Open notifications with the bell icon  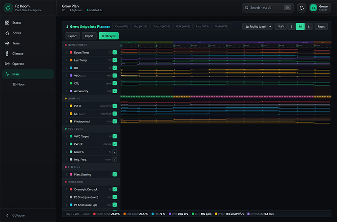(302, 8)
